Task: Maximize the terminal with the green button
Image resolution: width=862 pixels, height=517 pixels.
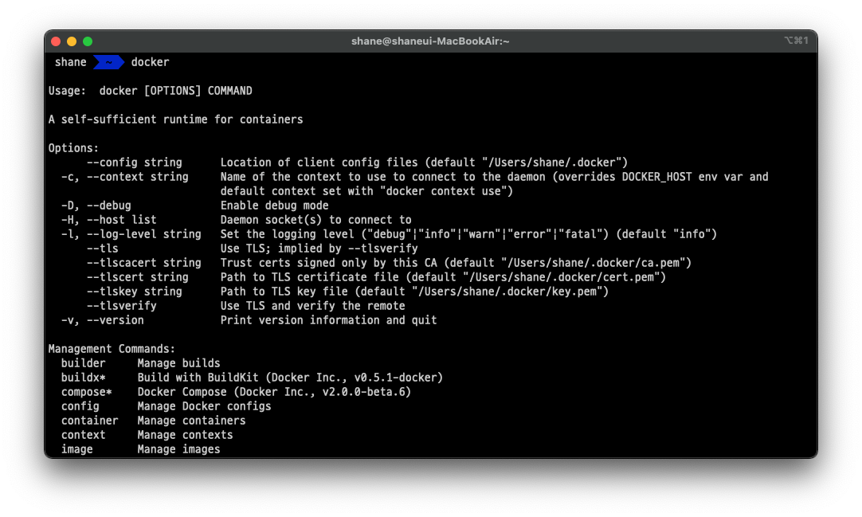Action: [88, 41]
